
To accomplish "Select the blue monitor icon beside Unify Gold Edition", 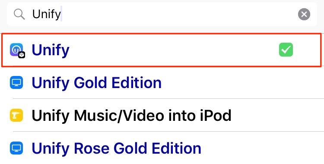I will (16, 82).
